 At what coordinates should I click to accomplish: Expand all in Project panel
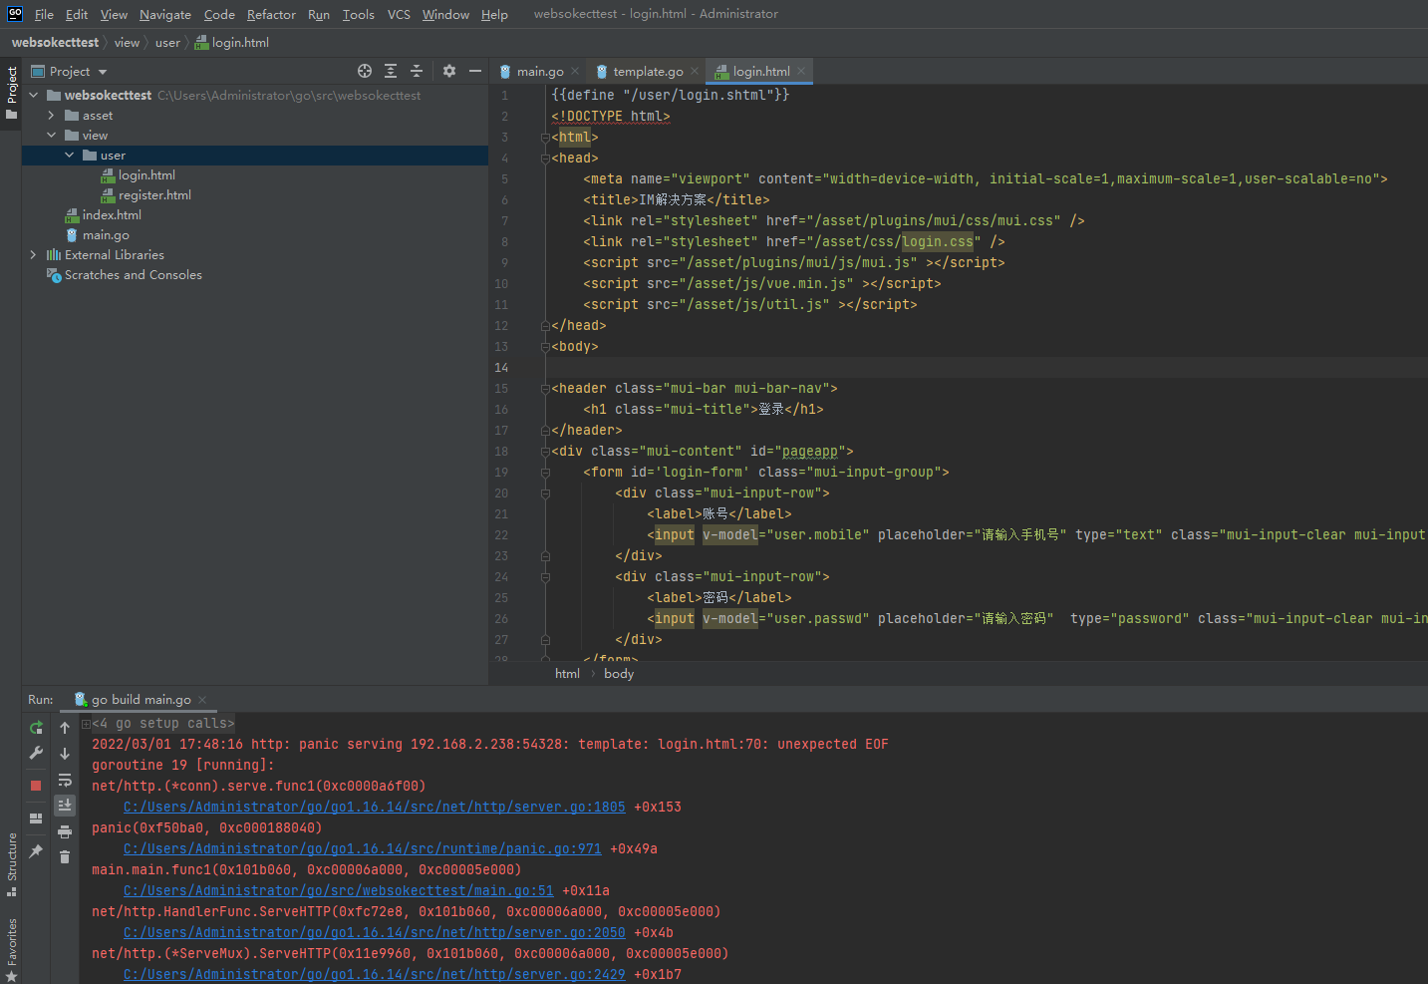[391, 71]
